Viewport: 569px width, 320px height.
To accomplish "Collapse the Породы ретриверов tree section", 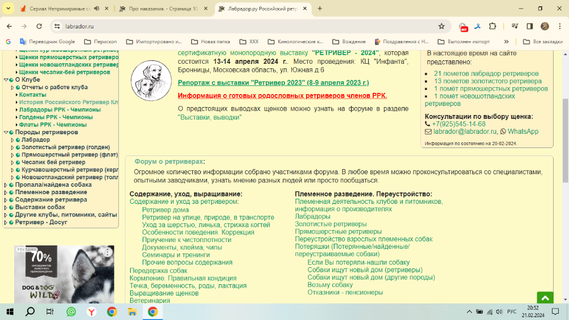I will [x=6, y=132].
